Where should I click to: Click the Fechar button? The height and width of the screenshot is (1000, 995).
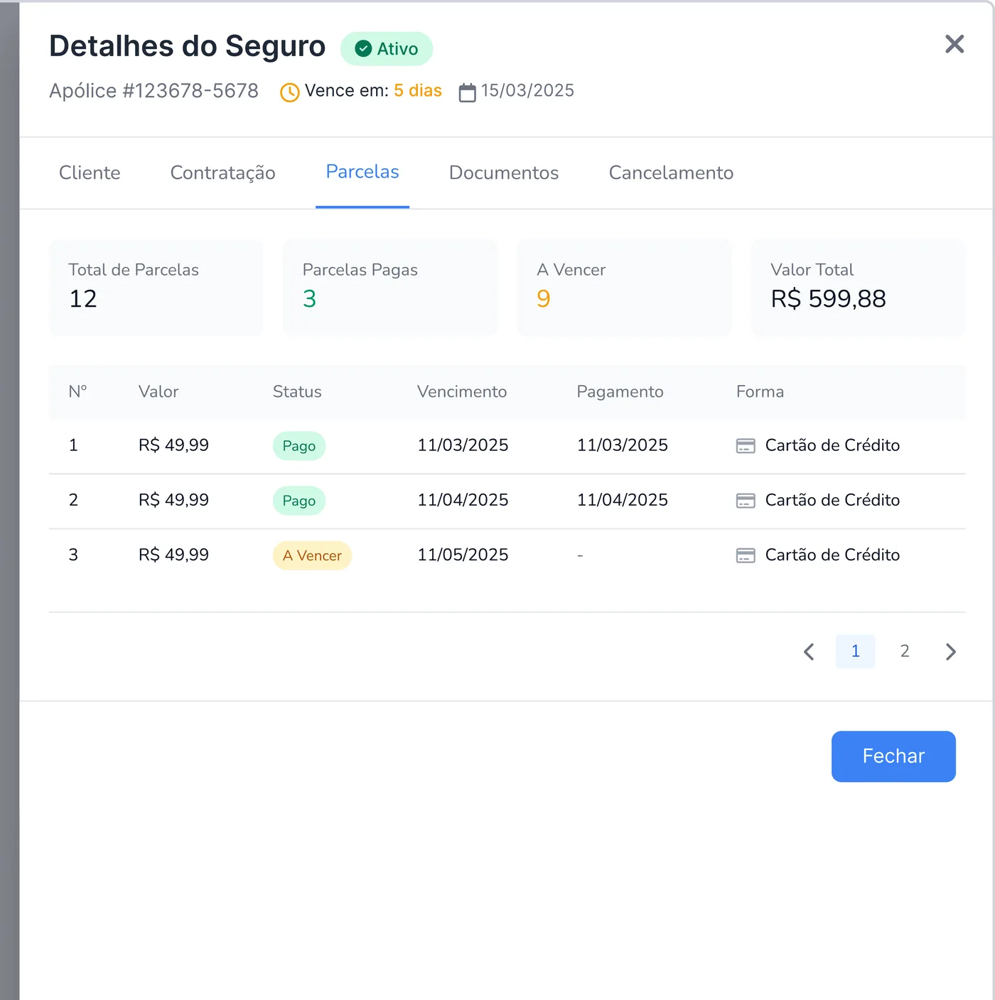893,756
